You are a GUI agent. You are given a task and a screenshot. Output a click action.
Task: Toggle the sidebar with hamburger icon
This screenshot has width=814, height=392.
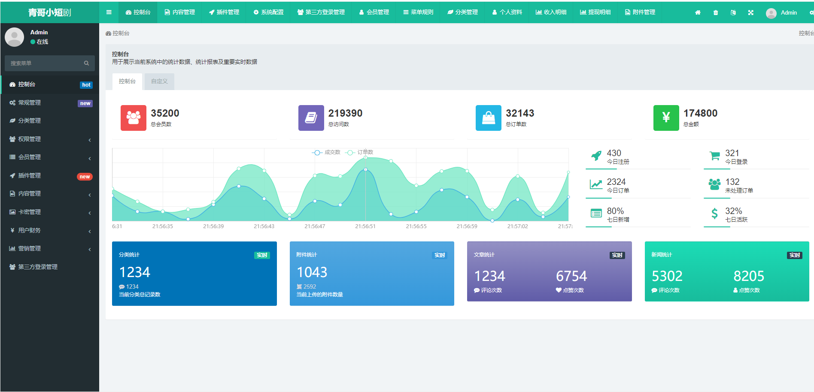(109, 12)
